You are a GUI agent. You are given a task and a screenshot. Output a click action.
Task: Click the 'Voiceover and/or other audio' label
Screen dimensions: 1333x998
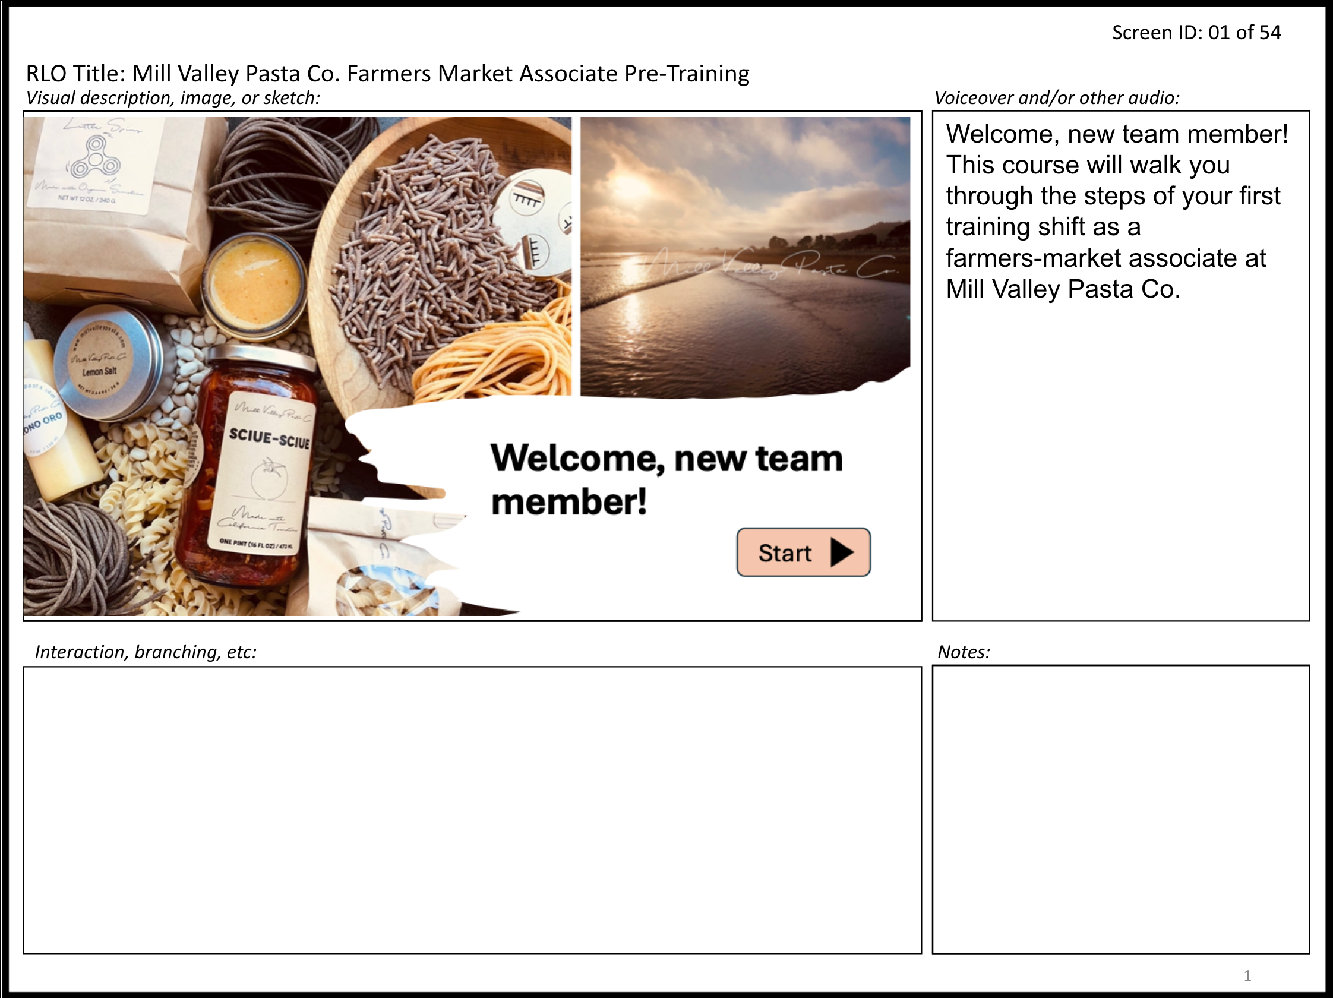(x=1056, y=98)
